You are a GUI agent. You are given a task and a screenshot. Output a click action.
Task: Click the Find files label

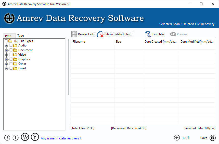click(x=158, y=34)
